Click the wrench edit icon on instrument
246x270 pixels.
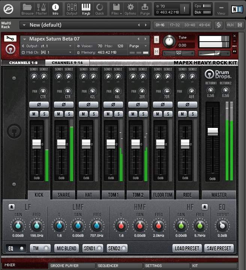(x=10, y=38)
